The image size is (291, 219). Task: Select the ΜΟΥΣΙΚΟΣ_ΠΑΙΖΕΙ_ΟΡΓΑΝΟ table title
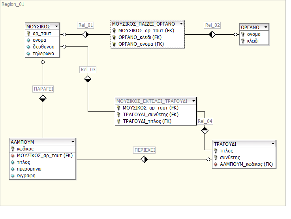[143, 24]
